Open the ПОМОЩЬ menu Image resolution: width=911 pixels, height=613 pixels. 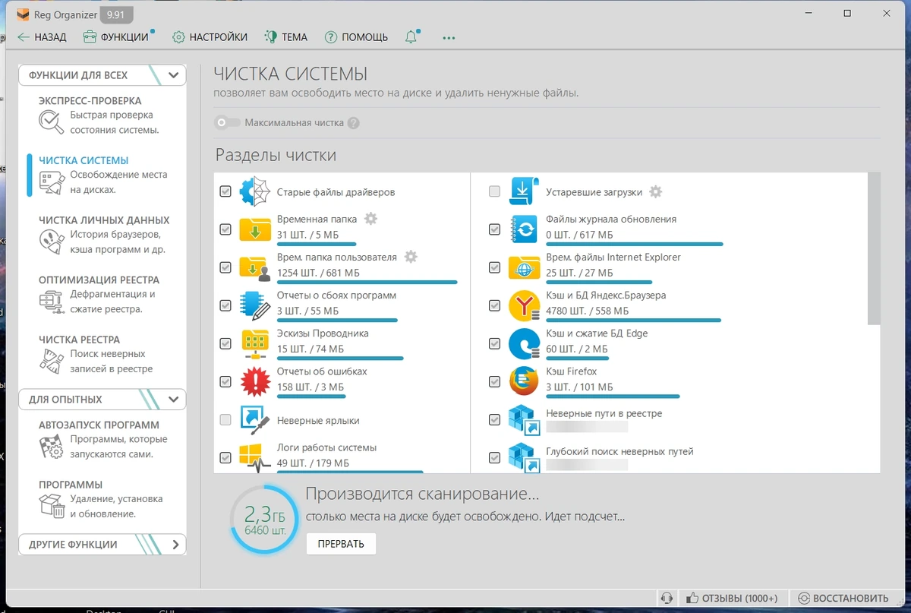point(356,37)
